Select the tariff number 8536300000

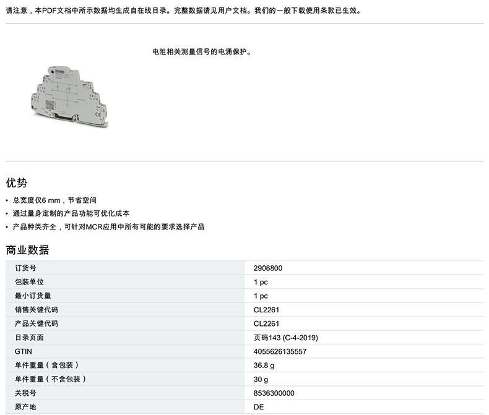(x=274, y=393)
